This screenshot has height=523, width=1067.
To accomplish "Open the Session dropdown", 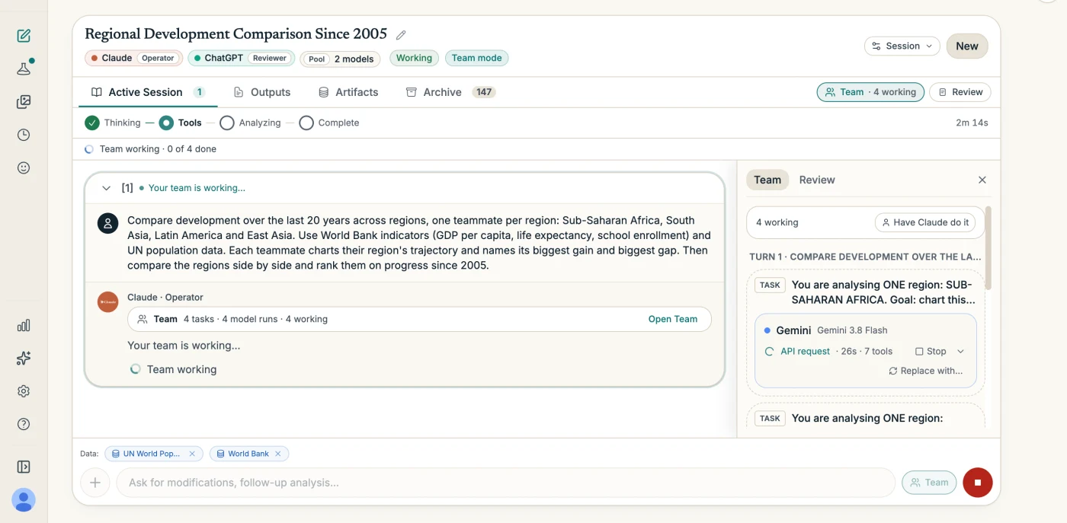I will tap(902, 46).
